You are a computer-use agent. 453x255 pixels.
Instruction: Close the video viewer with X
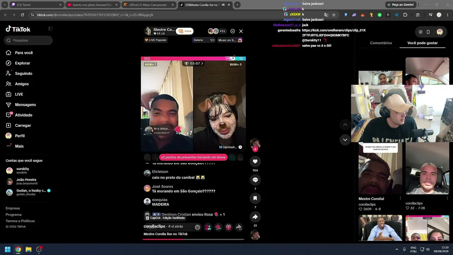(241, 31)
